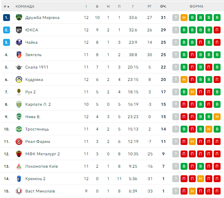224x198 pixels.
Task: Click the Карпати Л. 2 crest
Action: pyautogui.click(x=19, y=104)
